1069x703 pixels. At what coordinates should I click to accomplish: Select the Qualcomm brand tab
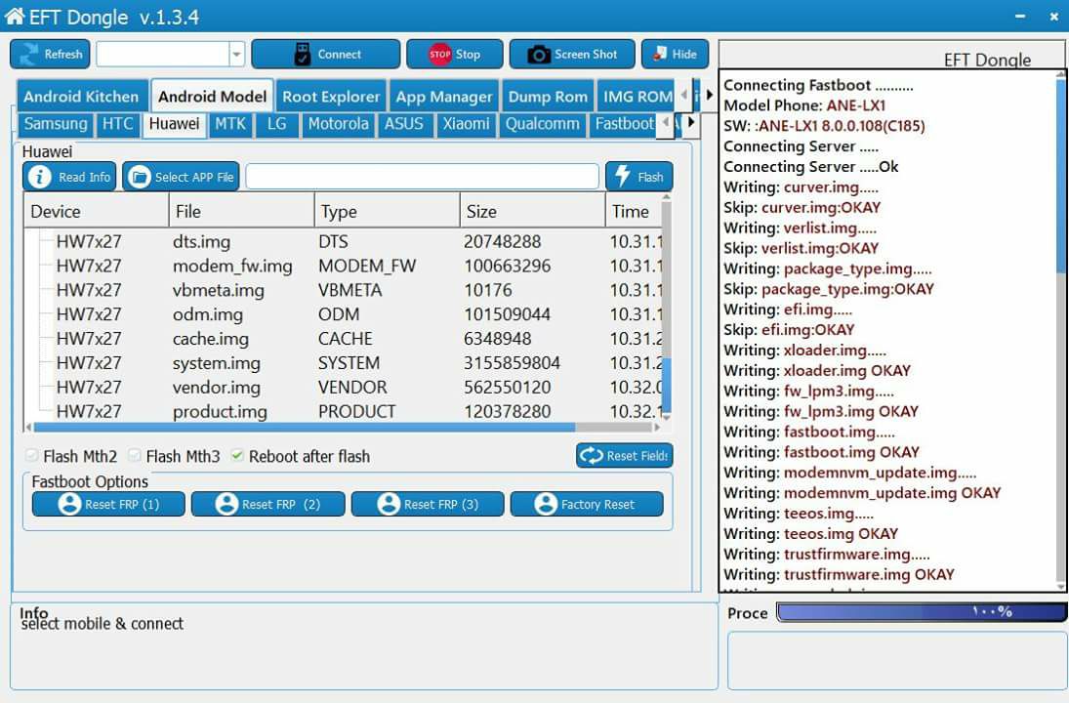tap(542, 124)
